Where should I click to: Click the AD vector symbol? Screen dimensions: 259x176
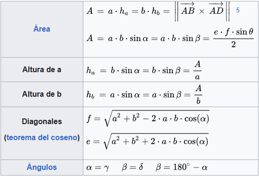point(216,8)
